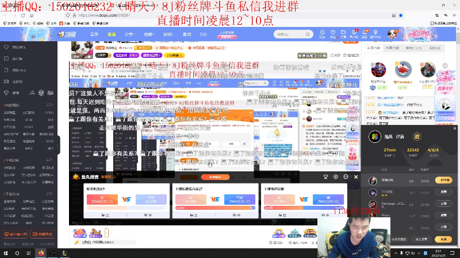
Task: Click the sidebar trophy events icon
Action: [6, 93]
